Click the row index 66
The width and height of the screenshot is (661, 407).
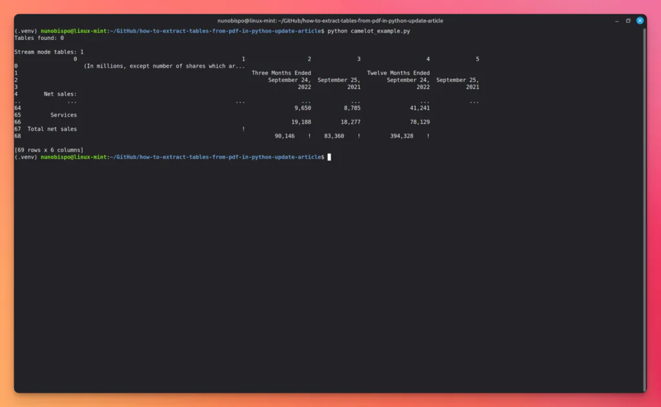17,122
